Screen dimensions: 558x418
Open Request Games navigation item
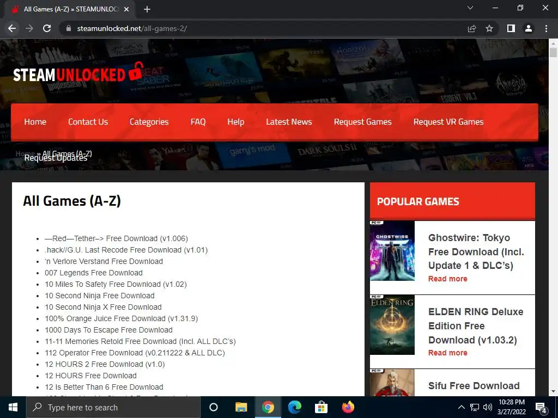362,122
